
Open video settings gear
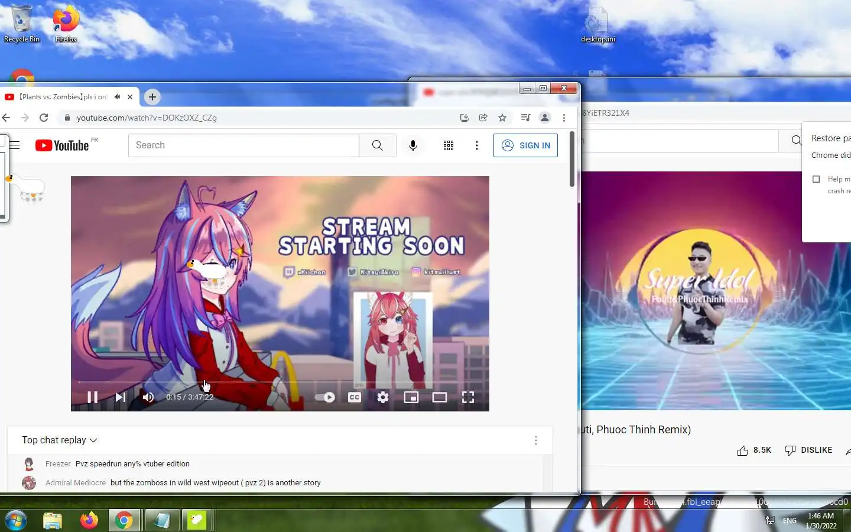point(383,397)
